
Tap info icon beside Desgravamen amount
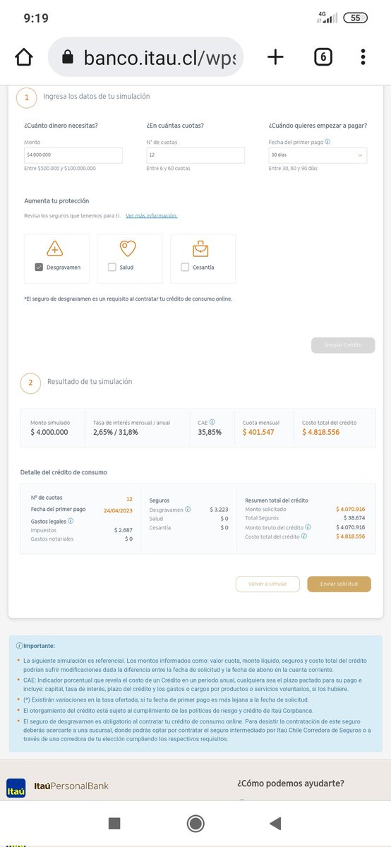click(188, 509)
